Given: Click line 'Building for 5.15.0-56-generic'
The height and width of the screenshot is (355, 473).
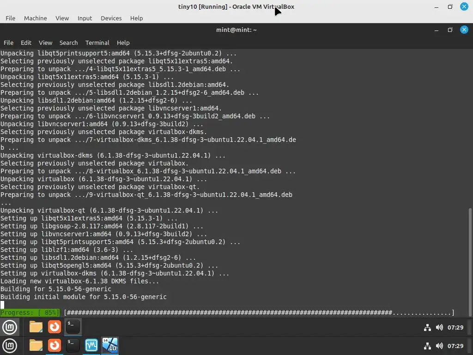Looking at the screenshot, I should (56, 289).
